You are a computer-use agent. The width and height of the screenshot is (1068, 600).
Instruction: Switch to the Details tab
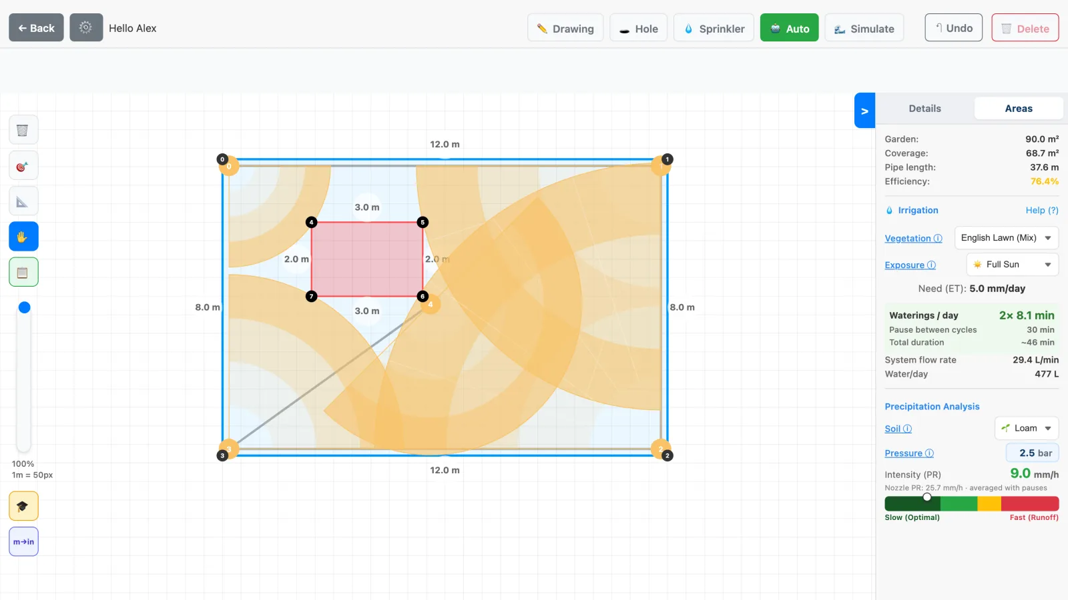[924, 109]
